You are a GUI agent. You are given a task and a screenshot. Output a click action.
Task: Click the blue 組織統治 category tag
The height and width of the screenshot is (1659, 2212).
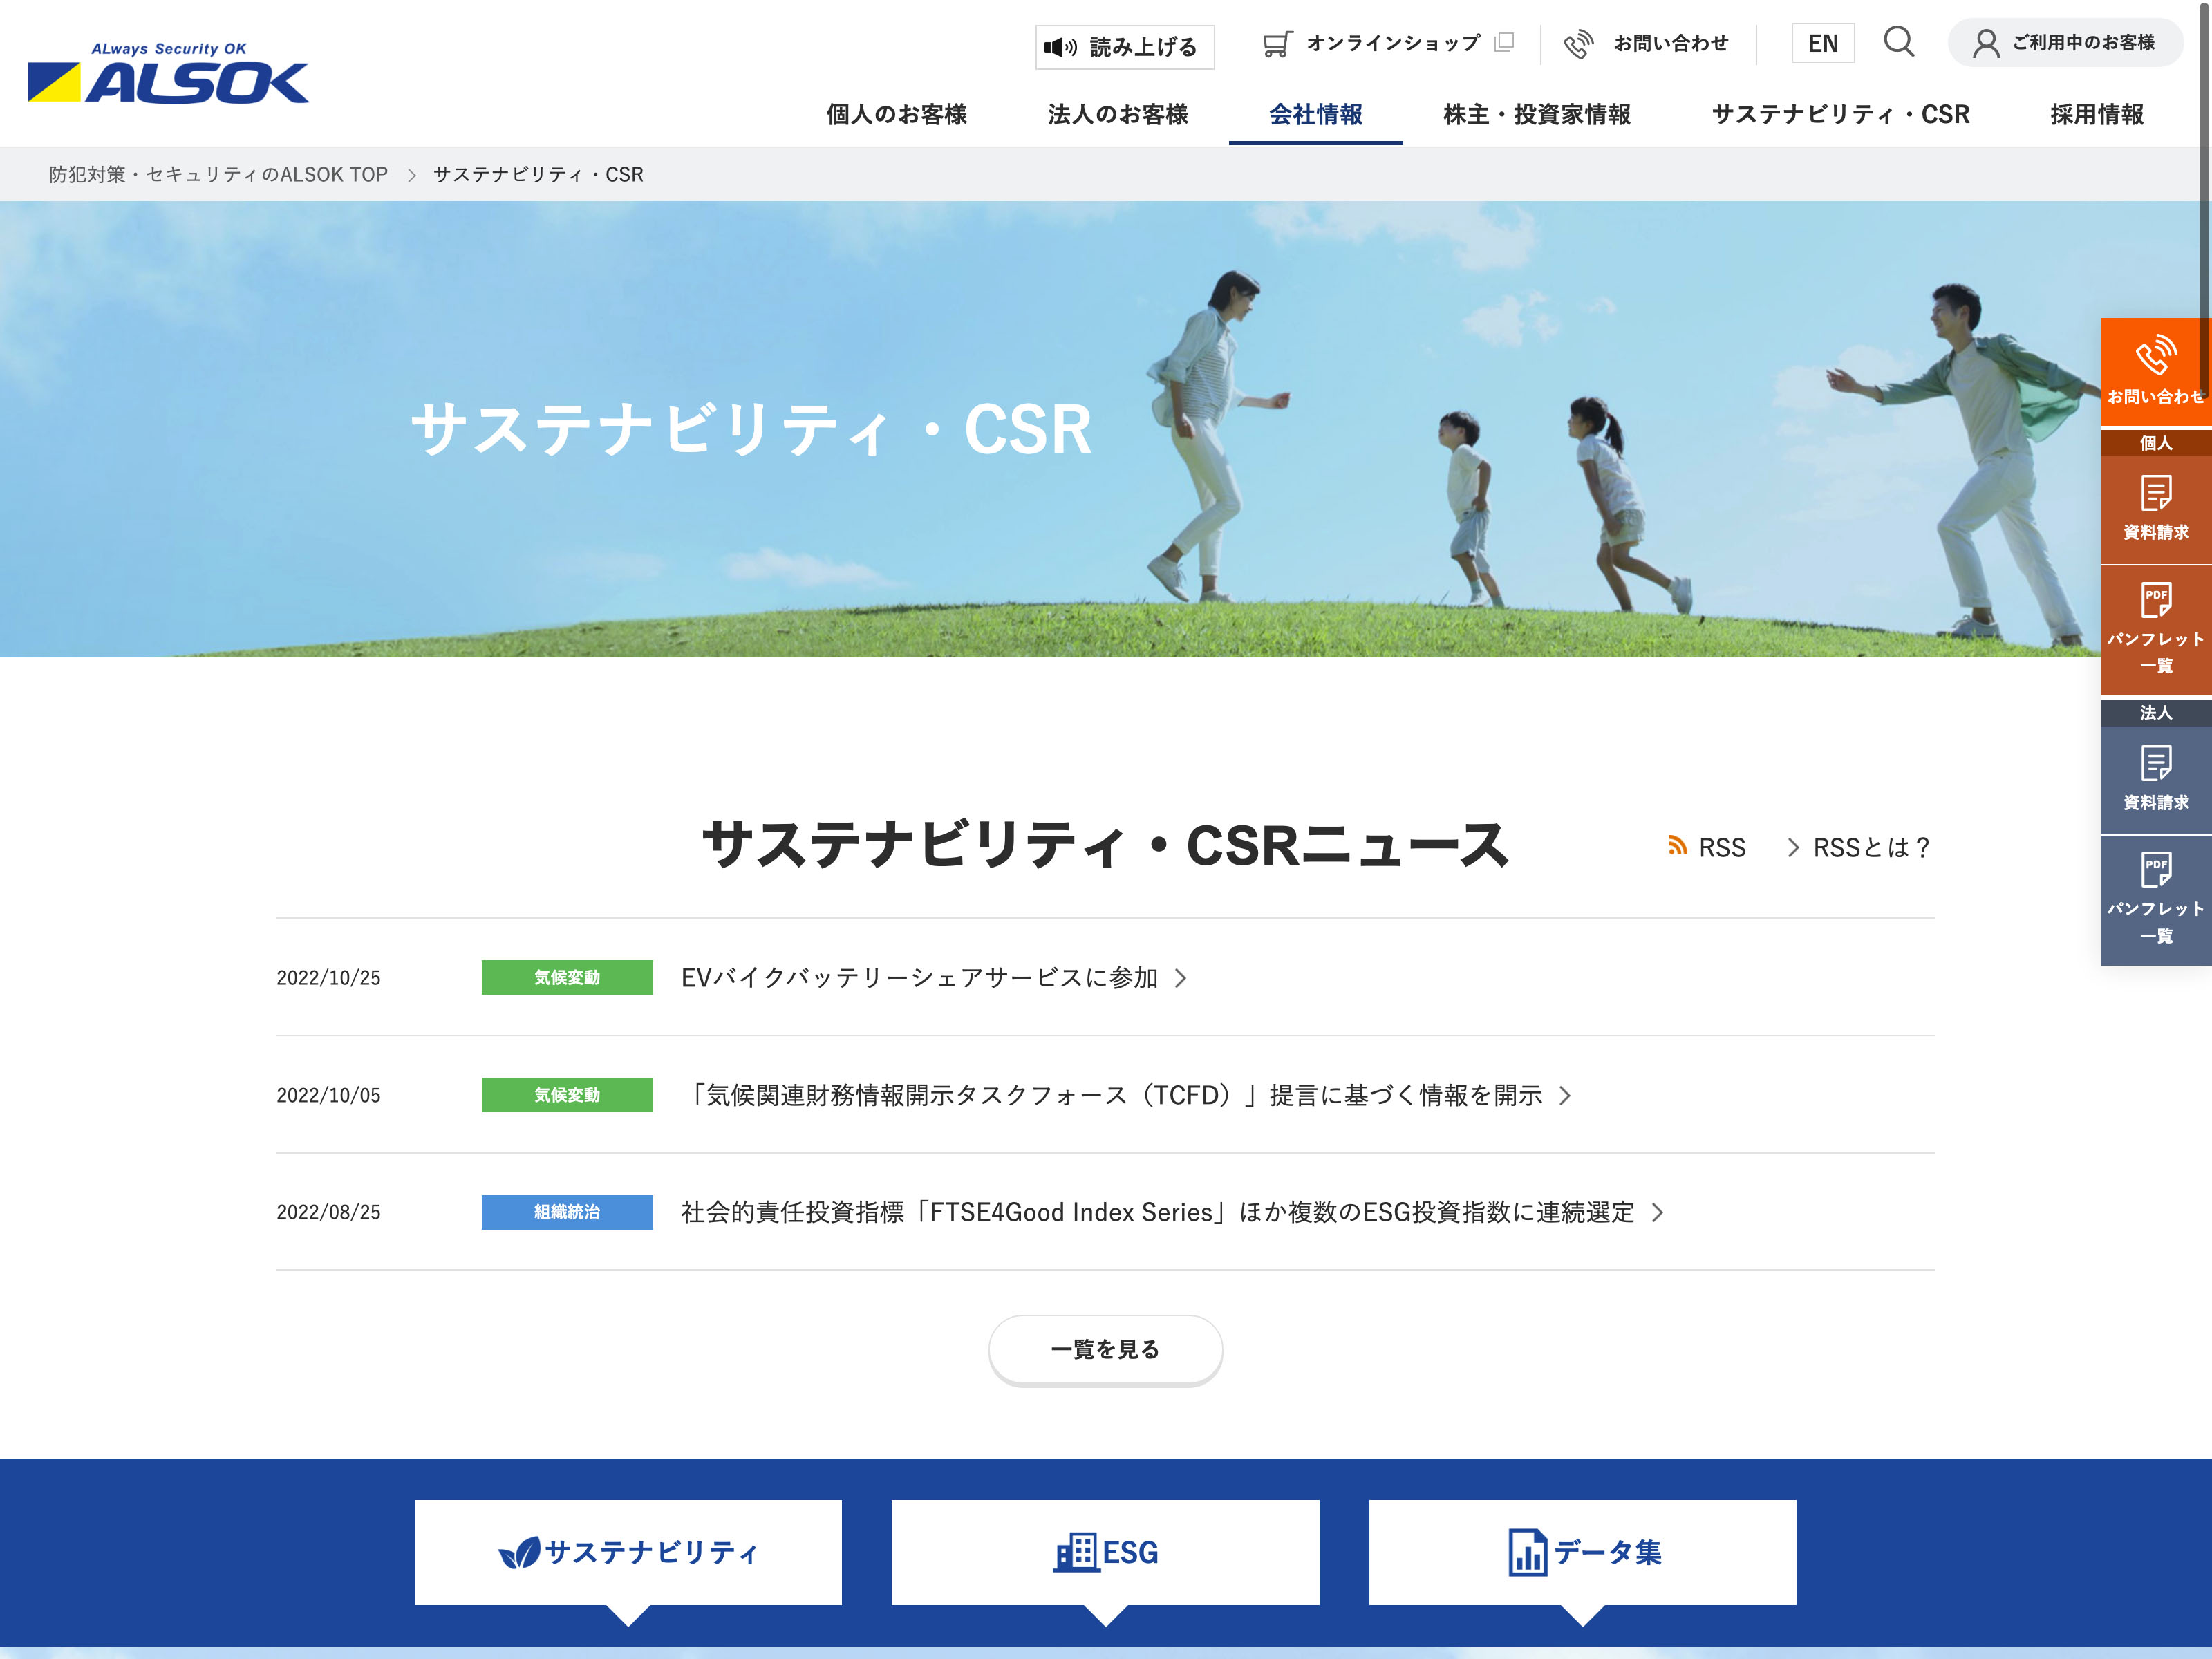point(567,1211)
